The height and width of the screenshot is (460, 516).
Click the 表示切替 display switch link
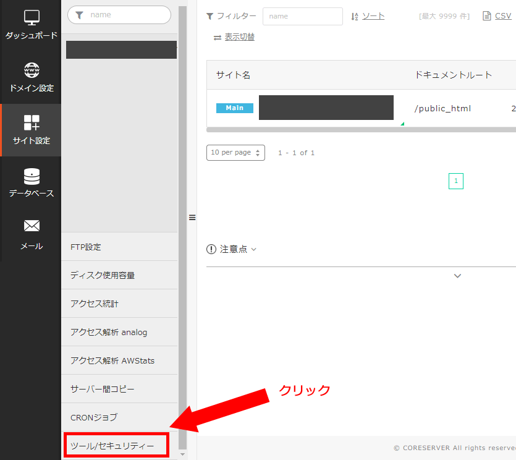[239, 37]
